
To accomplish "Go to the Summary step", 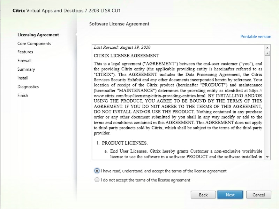I will 25,69.
